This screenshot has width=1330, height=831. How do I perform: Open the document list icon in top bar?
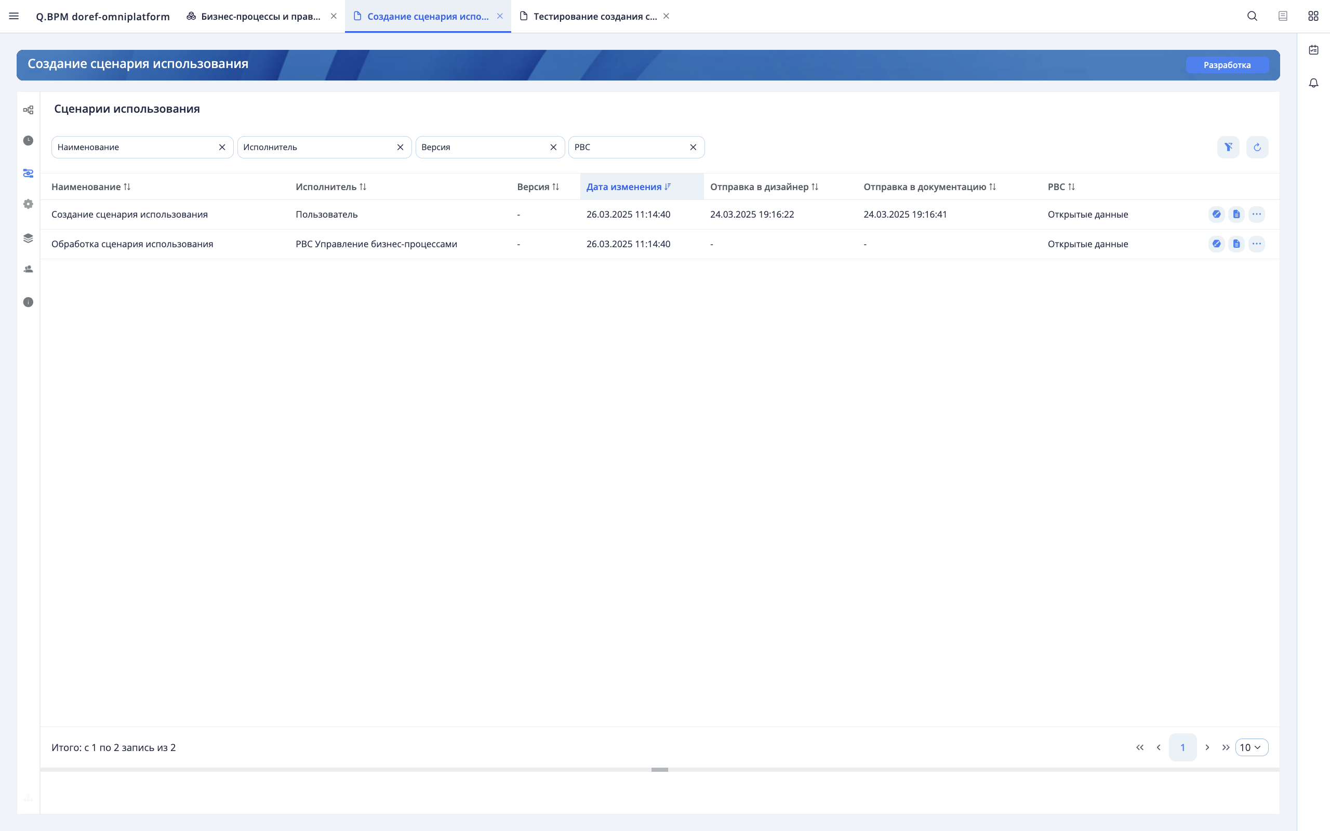click(x=1283, y=16)
